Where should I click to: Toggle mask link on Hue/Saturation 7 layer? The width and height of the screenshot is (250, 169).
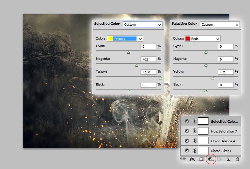click(195, 131)
